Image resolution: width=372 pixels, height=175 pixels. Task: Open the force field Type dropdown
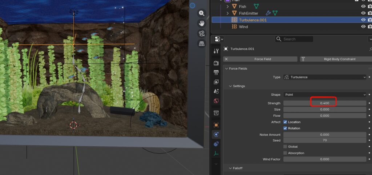325,77
